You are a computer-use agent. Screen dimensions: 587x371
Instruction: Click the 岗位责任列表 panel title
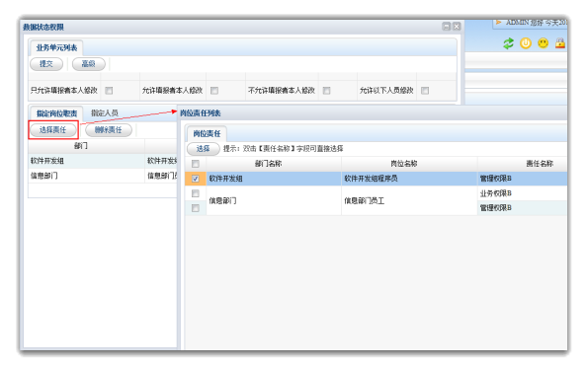coord(201,113)
